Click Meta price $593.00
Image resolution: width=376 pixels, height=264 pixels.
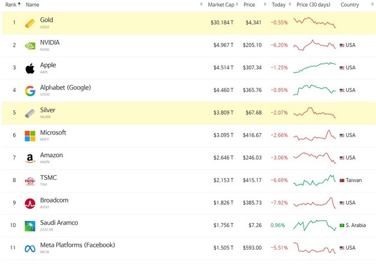pyautogui.click(x=252, y=248)
